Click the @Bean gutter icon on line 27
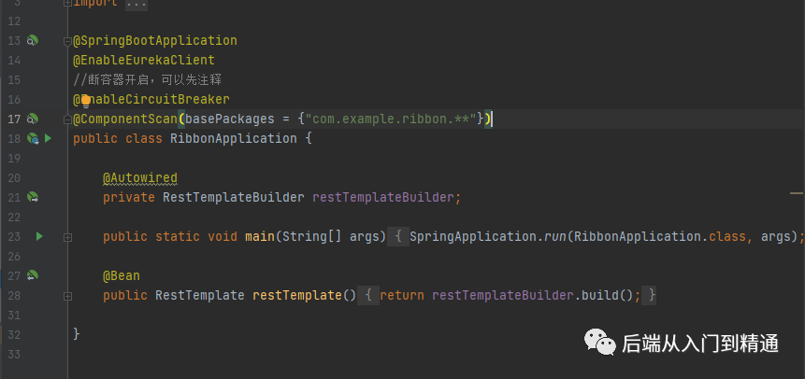805x379 pixels. (x=33, y=275)
